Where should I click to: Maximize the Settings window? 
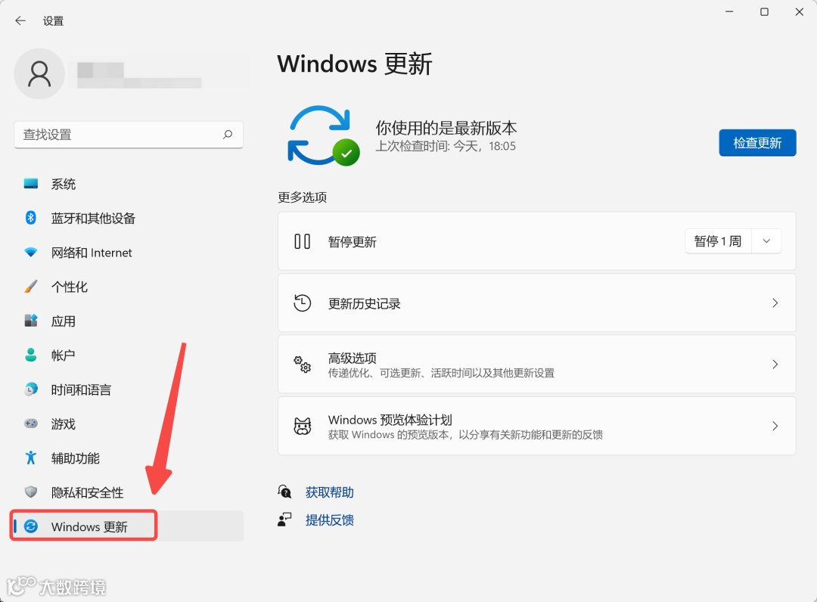pyautogui.click(x=764, y=12)
